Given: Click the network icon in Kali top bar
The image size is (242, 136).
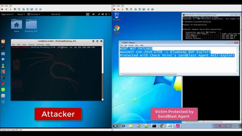Looking at the screenshot, I should pyautogui.click(x=93, y=14).
